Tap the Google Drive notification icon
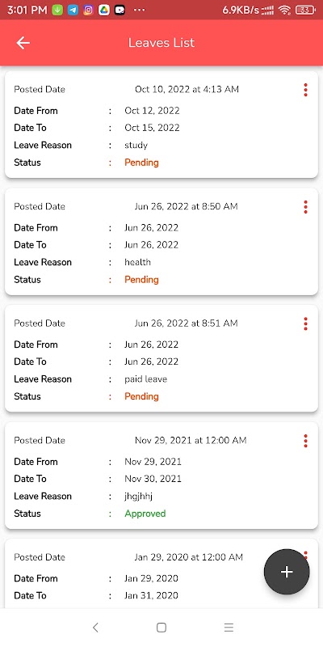The height and width of the screenshot is (647, 323). [x=104, y=11]
